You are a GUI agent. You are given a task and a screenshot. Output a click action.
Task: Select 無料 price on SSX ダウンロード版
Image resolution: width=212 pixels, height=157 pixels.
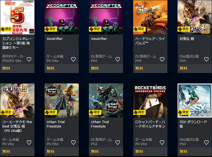coord(183,151)
